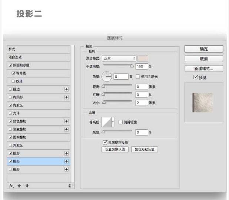The image size is (229, 200).
Task: Click 复位为默认值 button
Action: point(145,149)
